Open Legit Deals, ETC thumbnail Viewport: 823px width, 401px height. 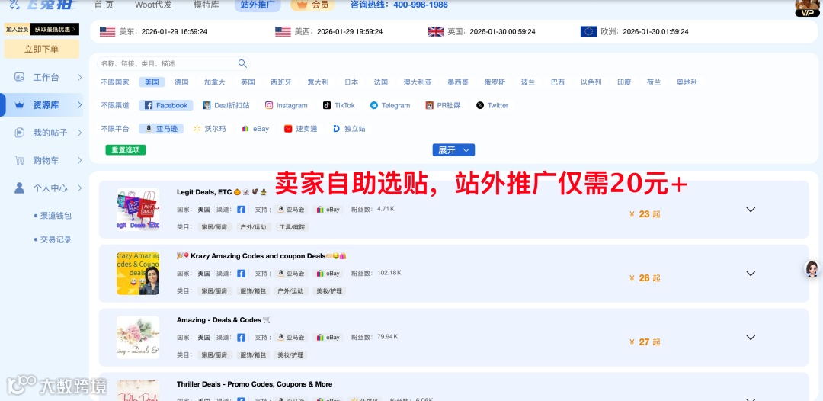(x=138, y=210)
